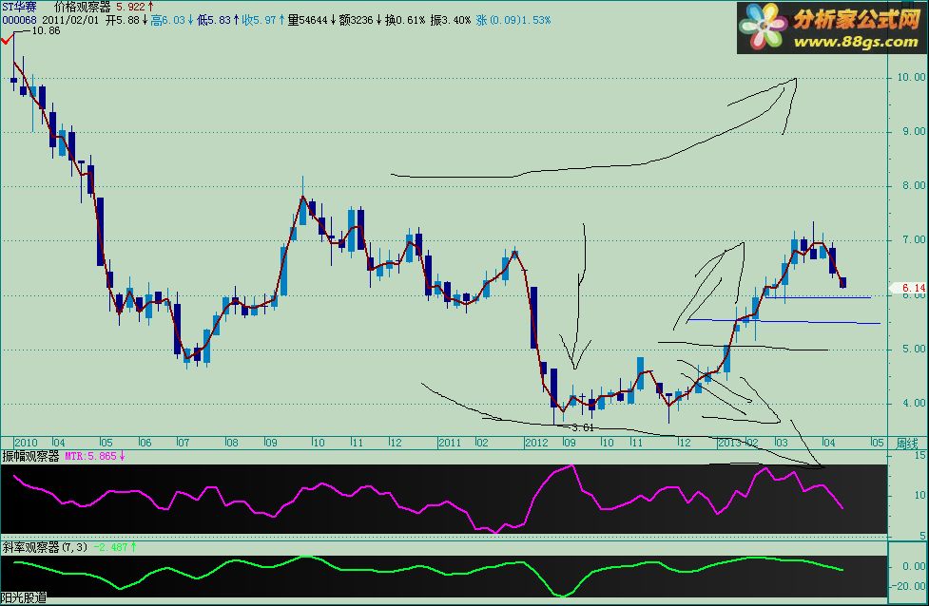929x606 pixels.
Task: Click the 2012 year marker on timeline
Action: coord(537,443)
